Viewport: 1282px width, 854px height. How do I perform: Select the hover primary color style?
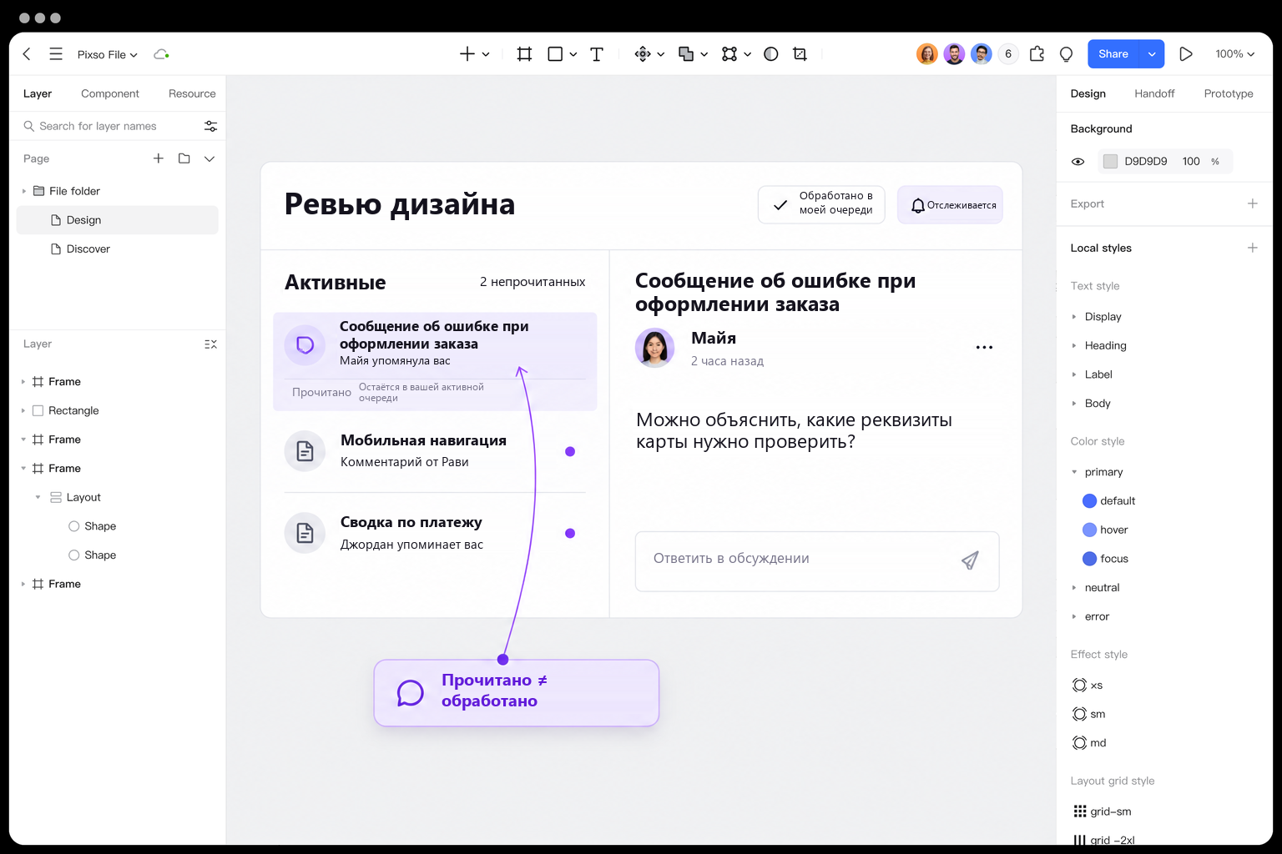tap(1105, 530)
